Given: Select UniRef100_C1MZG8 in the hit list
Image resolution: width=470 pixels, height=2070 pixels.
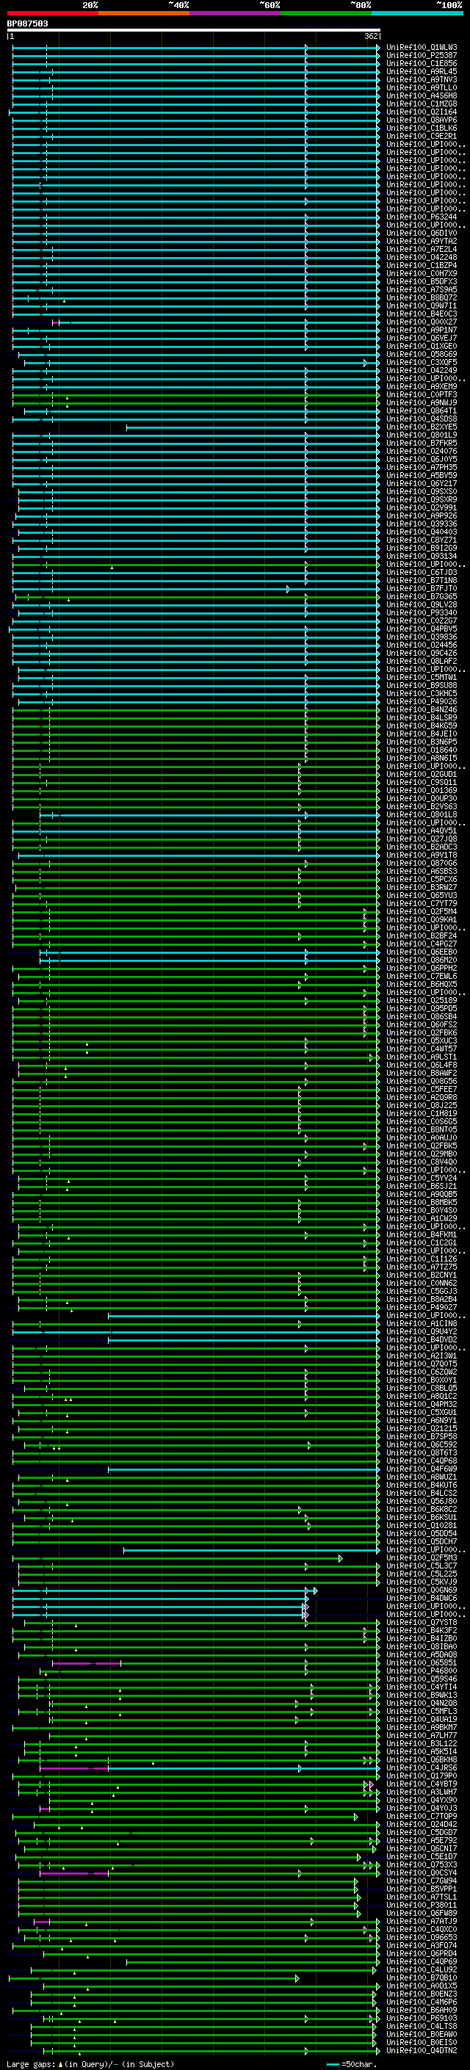Looking at the screenshot, I should coord(421,104).
